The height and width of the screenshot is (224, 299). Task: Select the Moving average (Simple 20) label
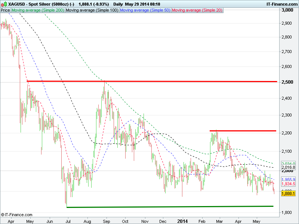tap(197, 10)
